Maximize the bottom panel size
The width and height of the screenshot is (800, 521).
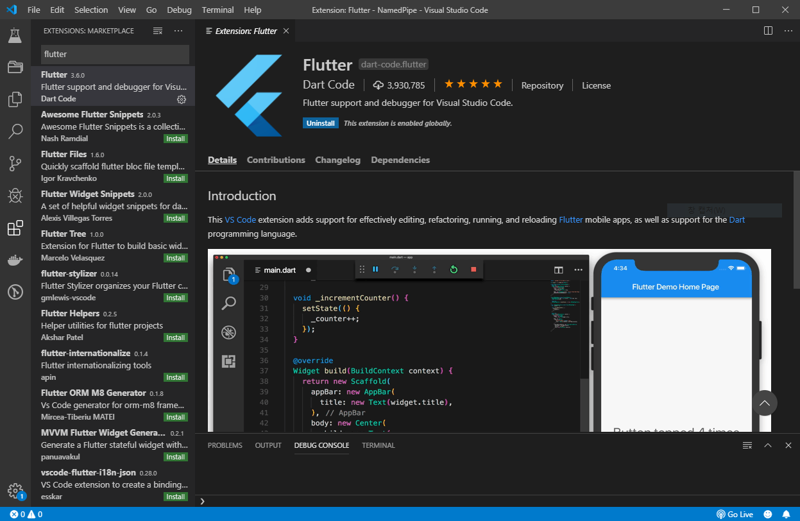(768, 445)
